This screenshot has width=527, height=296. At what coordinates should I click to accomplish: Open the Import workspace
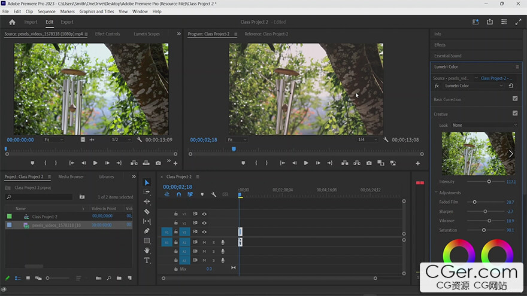[x=31, y=22]
